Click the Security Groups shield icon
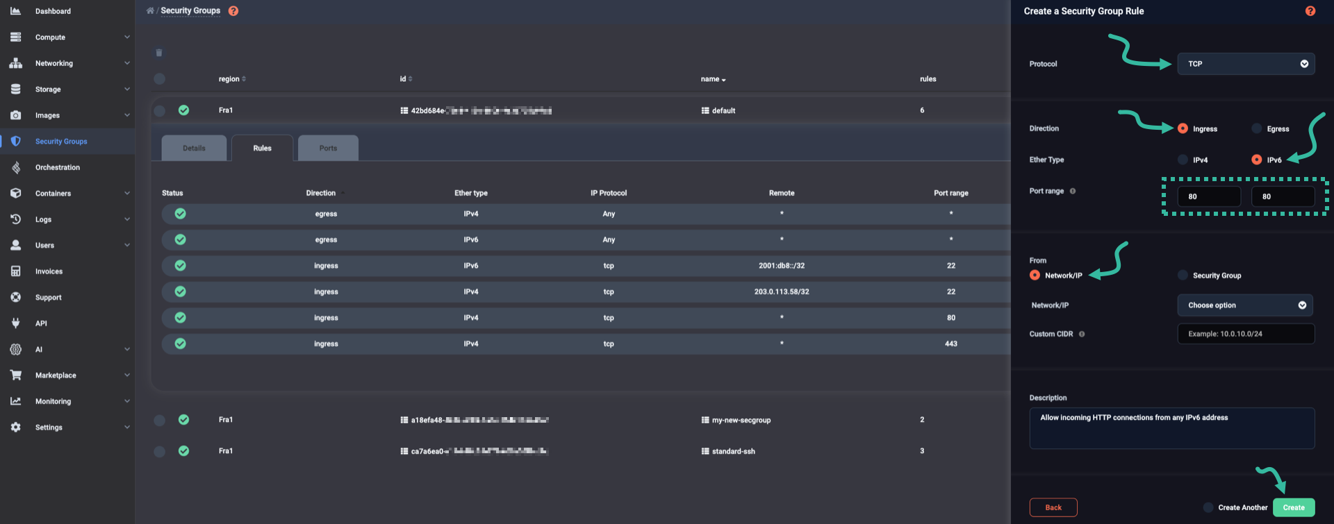This screenshot has height=524, width=1334. click(x=15, y=142)
